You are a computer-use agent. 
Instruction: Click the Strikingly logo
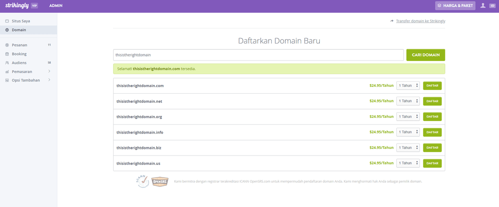[16, 5]
